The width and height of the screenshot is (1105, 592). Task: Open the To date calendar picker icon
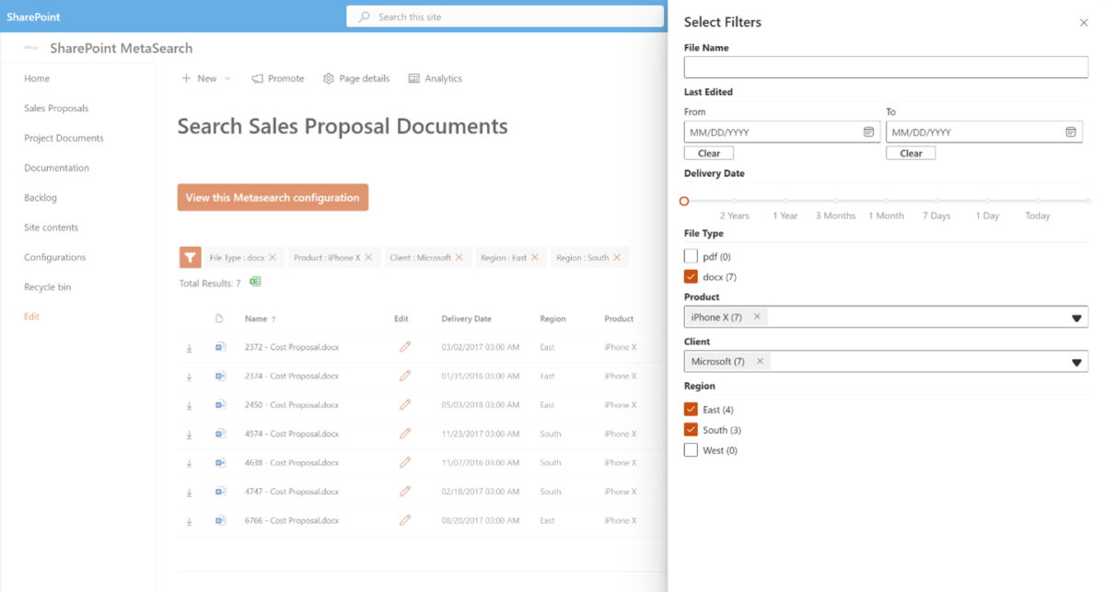coord(1071,133)
